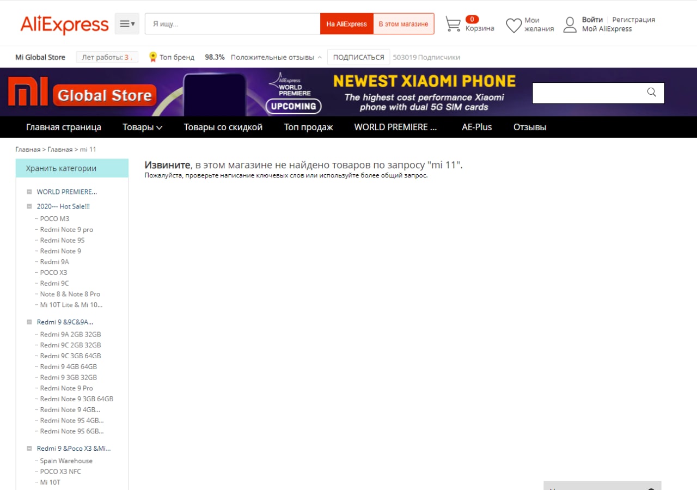Collapse the 'Redmi 9 &Poco X3 &Mi...' toggle
This screenshot has height=490, width=697.
[x=29, y=449]
